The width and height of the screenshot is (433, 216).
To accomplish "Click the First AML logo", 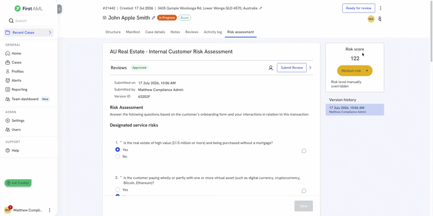I will click(x=29, y=9).
